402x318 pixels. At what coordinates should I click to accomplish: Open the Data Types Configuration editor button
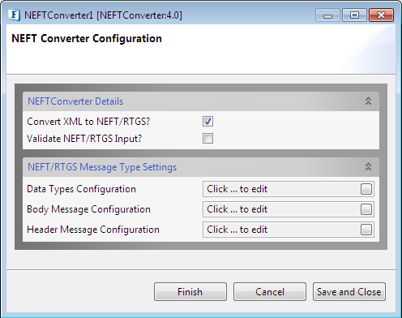click(366, 189)
